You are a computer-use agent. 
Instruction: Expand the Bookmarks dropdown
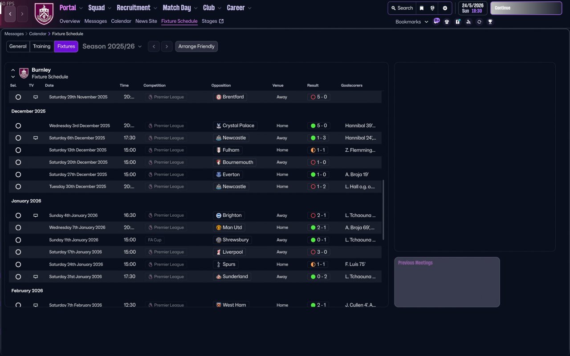coord(411,22)
